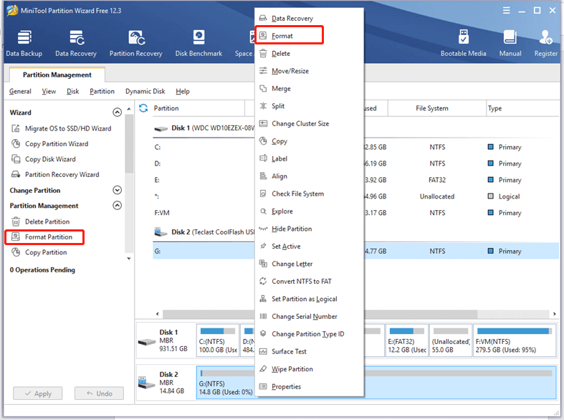
Task: Select Wipe Partition from context menu
Action: click(x=292, y=369)
